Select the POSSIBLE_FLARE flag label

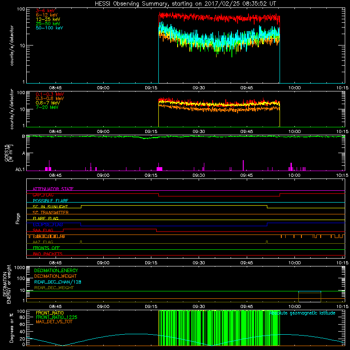50,201
